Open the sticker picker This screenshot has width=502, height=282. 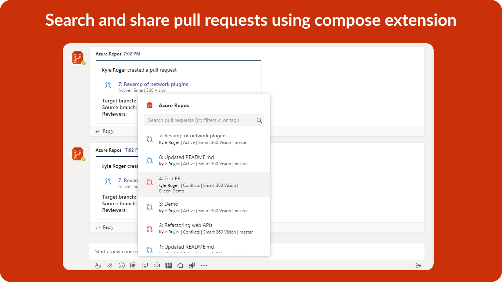145,265
